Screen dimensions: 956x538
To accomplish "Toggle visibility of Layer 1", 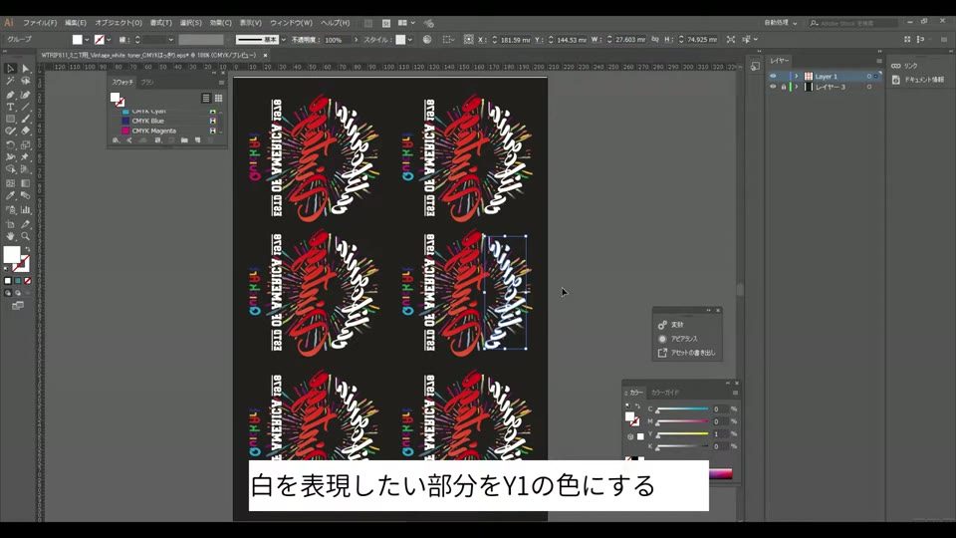I will pyautogui.click(x=773, y=77).
